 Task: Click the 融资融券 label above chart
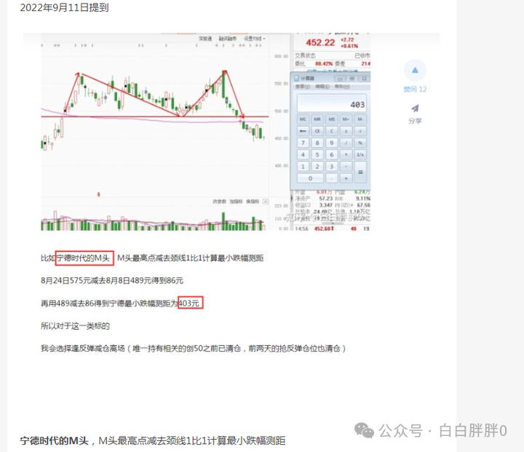coord(228,39)
